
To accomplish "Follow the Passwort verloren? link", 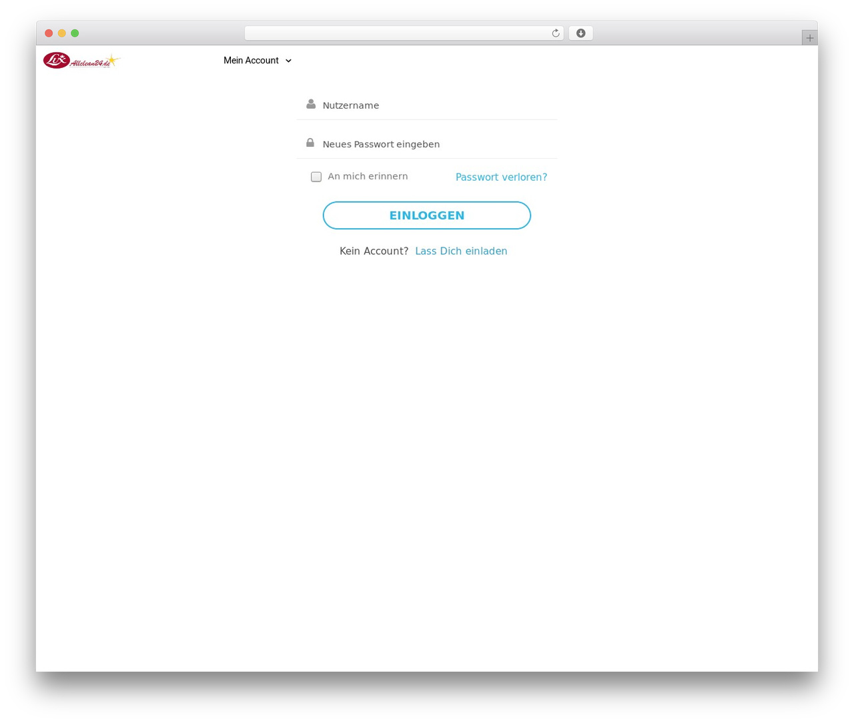I will point(501,177).
